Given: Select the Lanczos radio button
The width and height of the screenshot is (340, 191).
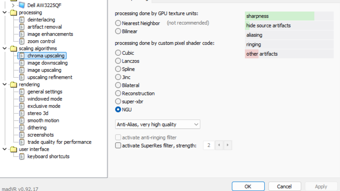Looking at the screenshot, I should (x=118, y=61).
